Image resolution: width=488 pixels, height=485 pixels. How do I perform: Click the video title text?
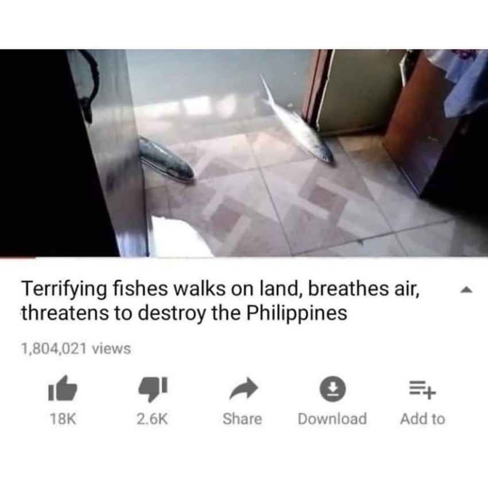click(x=220, y=301)
